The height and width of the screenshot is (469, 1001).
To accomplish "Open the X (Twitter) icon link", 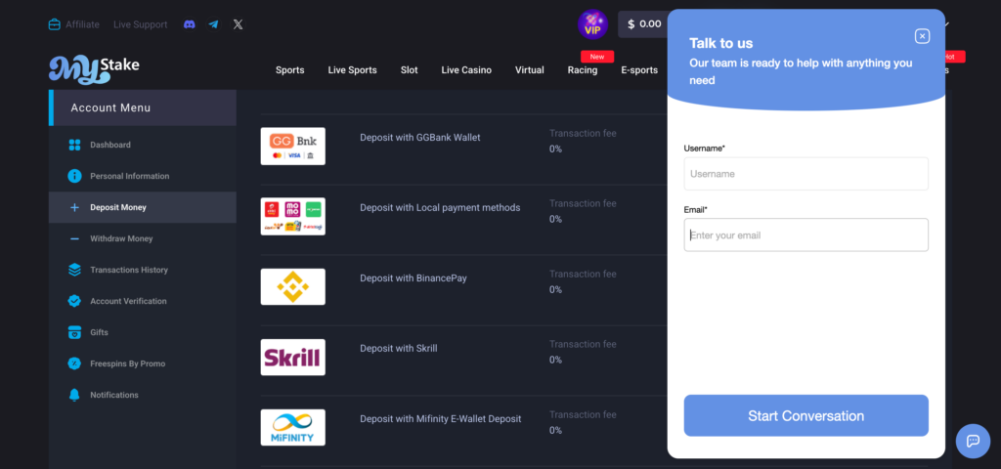I will [x=239, y=24].
